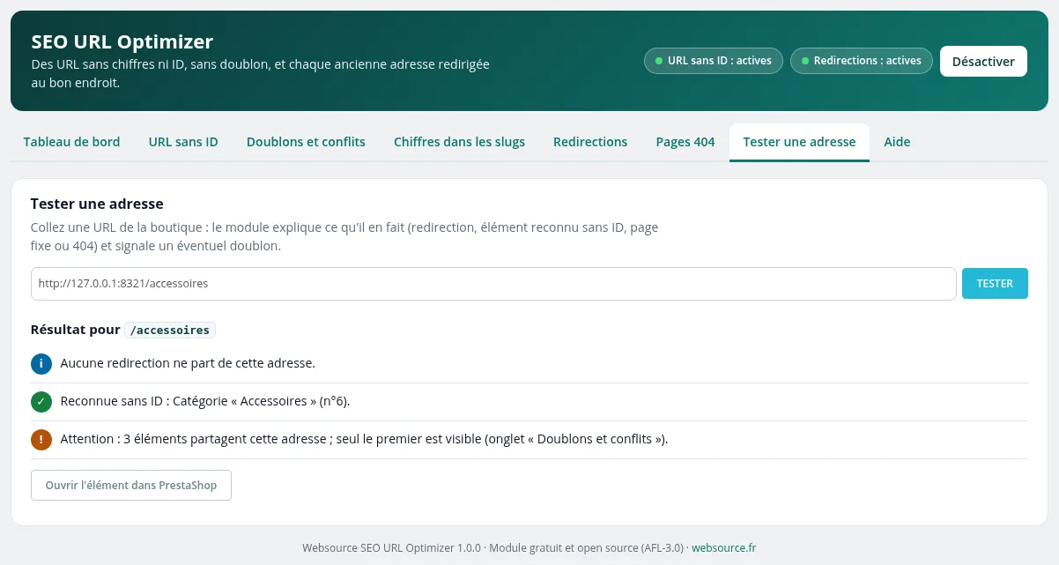Go to the Chiffres dans les slugs tab
The width and height of the screenshot is (1059, 565).
coord(459,142)
